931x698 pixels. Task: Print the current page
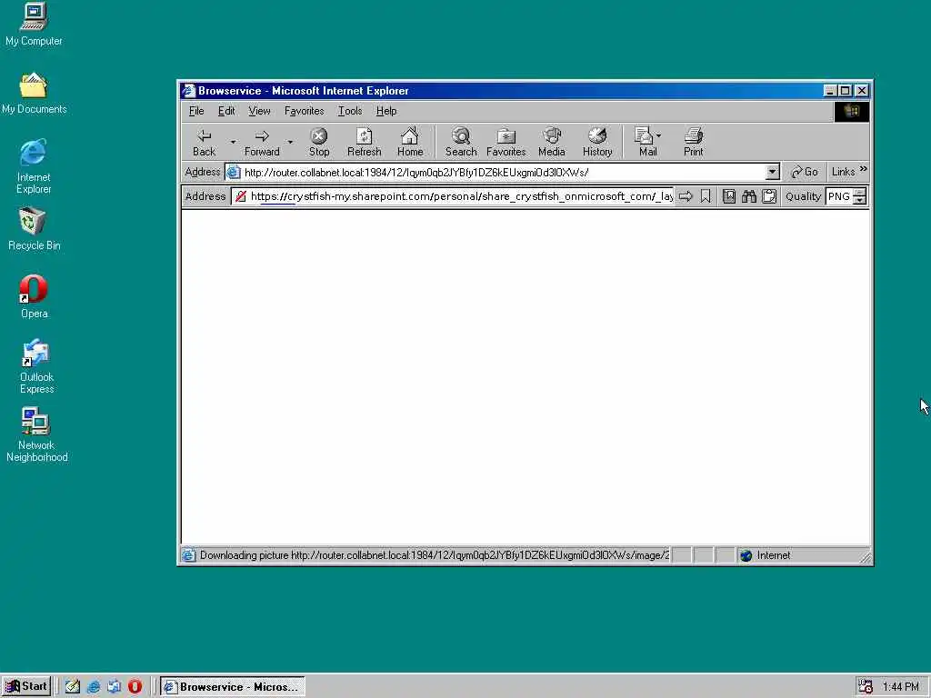click(693, 143)
